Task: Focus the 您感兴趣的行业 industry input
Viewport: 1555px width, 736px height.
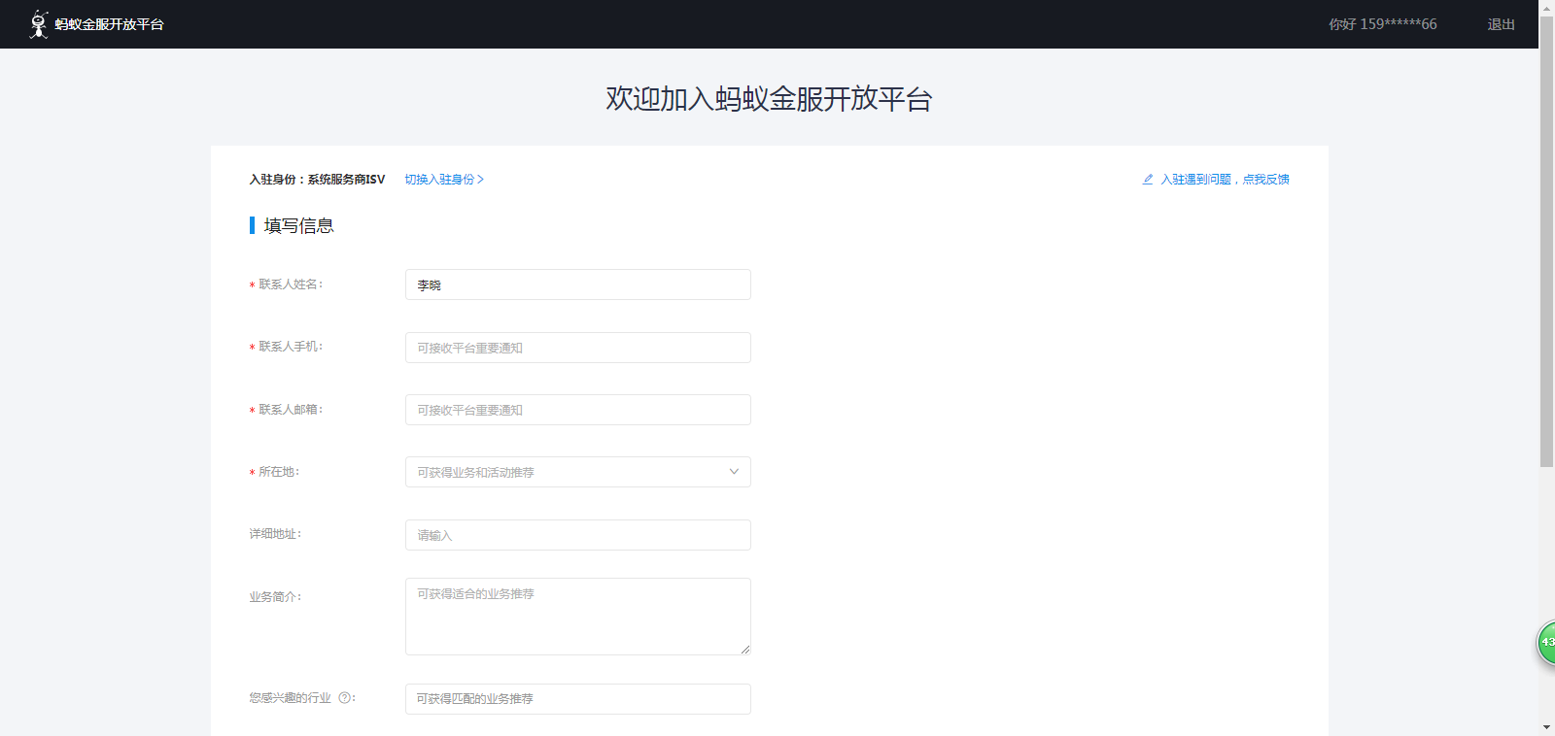Action: [x=578, y=699]
